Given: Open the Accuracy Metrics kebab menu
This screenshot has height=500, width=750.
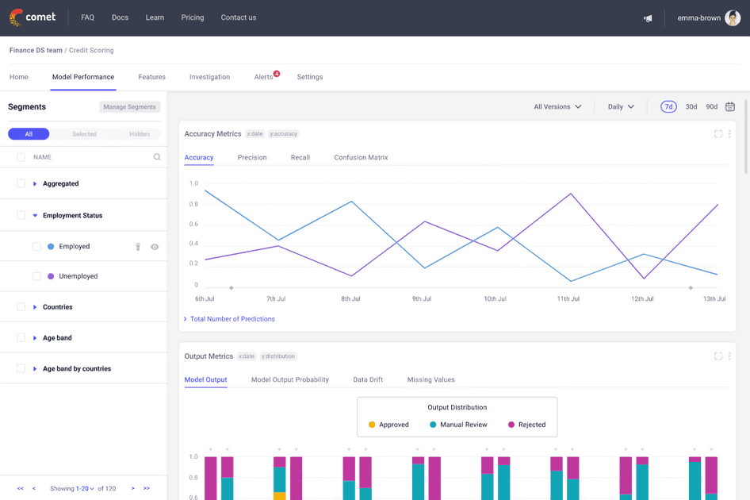Looking at the screenshot, I should [x=730, y=134].
